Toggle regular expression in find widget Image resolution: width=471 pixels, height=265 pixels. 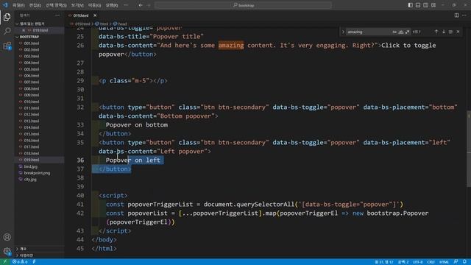(x=407, y=32)
